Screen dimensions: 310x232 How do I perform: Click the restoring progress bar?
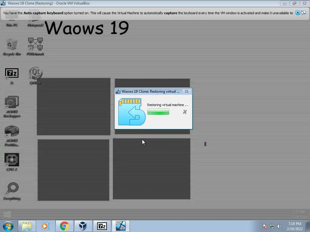[x=158, y=112]
